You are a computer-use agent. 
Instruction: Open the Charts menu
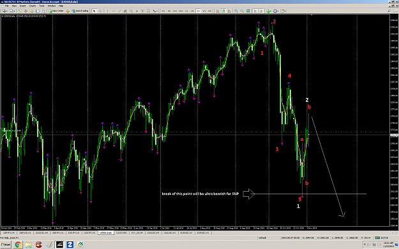click(33, 6)
